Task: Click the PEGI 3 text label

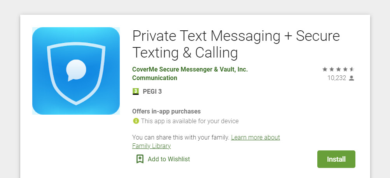Action: point(152,91)
